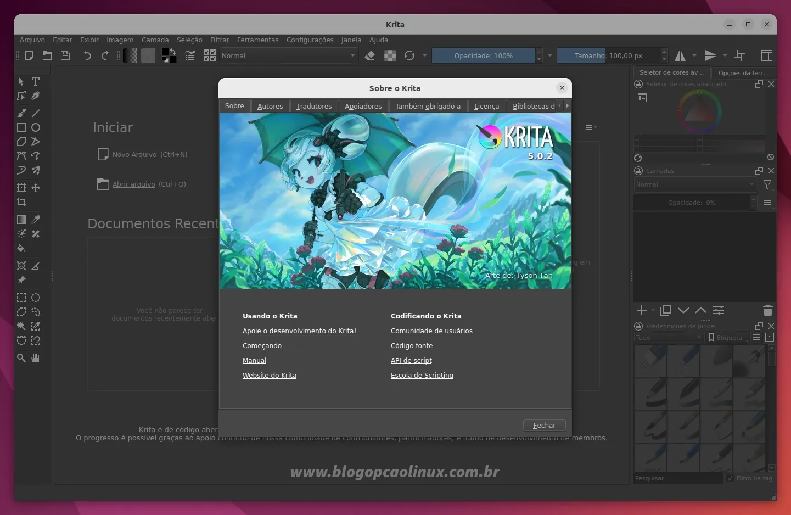
Task: Click the fill gradients swatch button
Action: coord(130,55)
